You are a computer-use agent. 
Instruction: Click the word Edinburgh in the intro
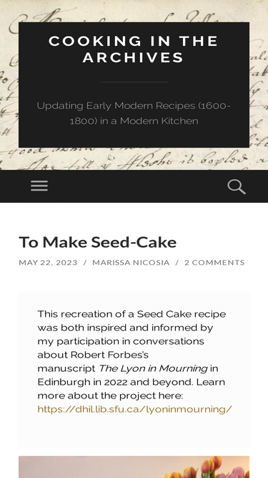pos(64,382)
